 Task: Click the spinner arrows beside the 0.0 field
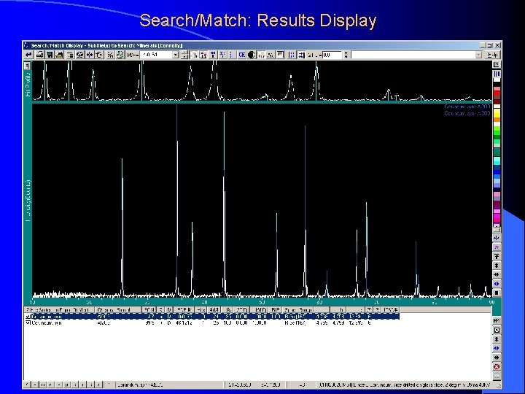pyautogui.click(x=346, y=55)
